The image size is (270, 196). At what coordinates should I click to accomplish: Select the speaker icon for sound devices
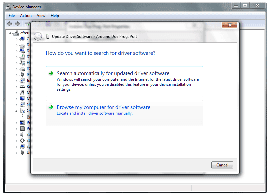point(22,135)
